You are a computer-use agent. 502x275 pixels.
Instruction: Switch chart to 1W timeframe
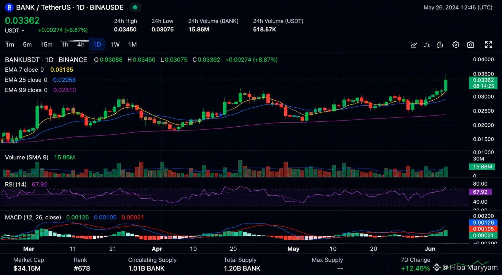pyautogui.click(x=115, y=44)
